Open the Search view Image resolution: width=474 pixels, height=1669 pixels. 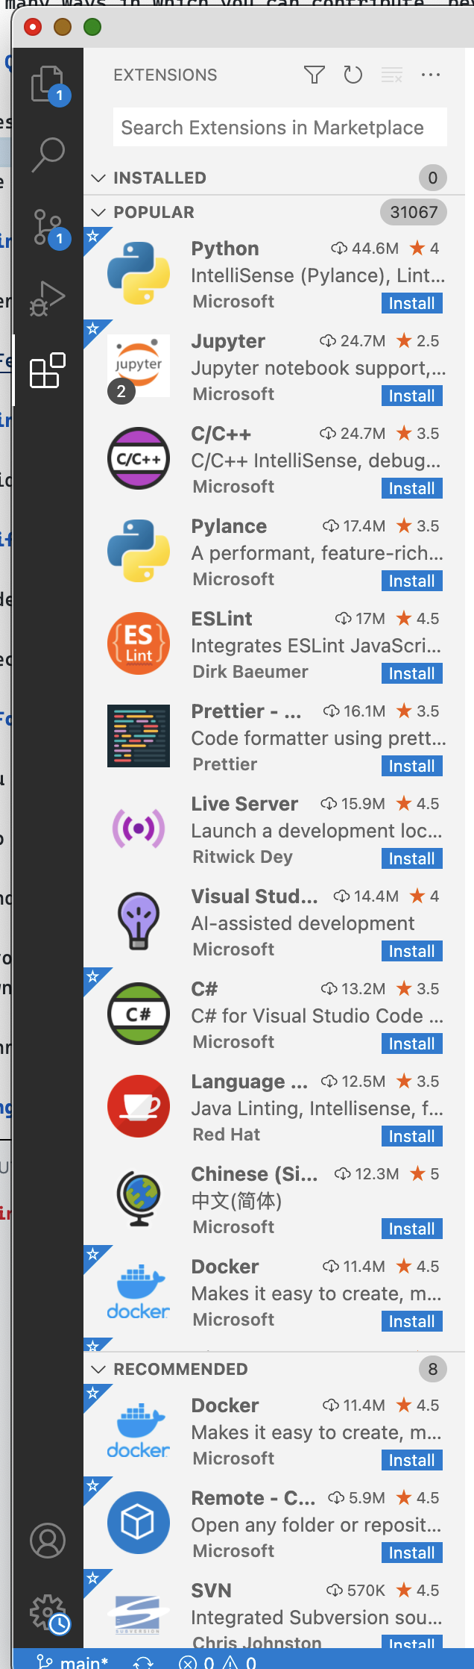[47, 155]
